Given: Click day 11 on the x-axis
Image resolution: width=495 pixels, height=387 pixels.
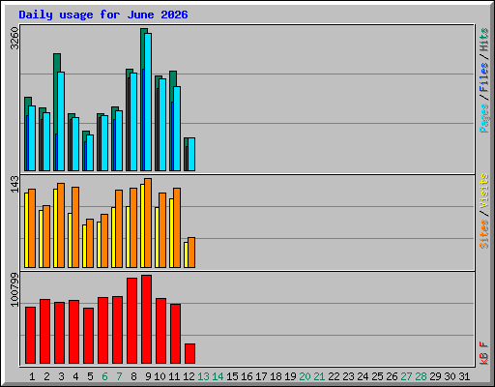Looking at the screenshot, I should pos(174,376).
